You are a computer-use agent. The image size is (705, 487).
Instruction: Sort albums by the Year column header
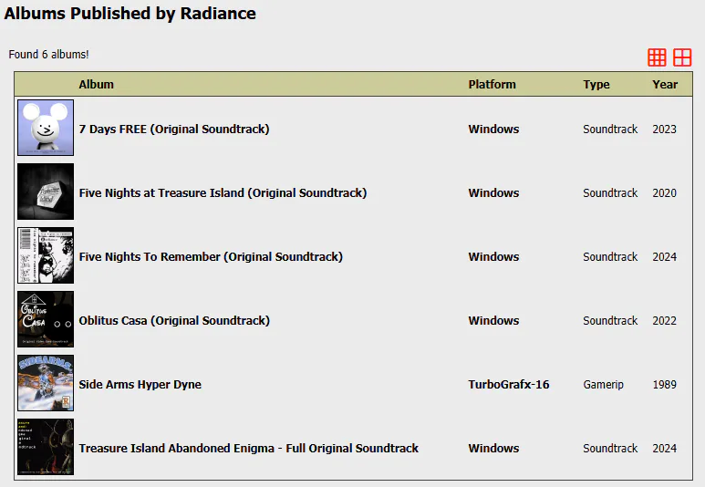(x=665, y=85)
